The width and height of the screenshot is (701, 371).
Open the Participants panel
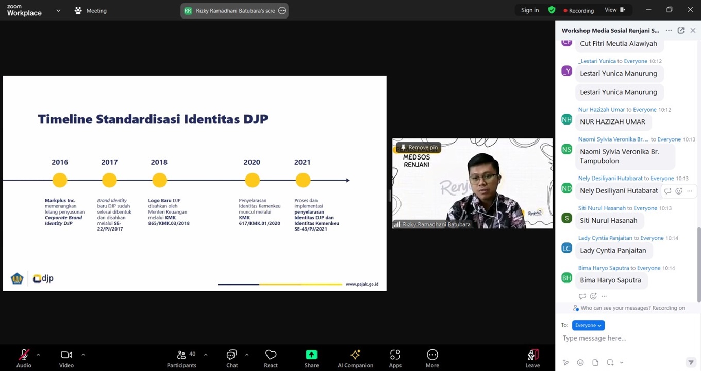click(181, 356)
